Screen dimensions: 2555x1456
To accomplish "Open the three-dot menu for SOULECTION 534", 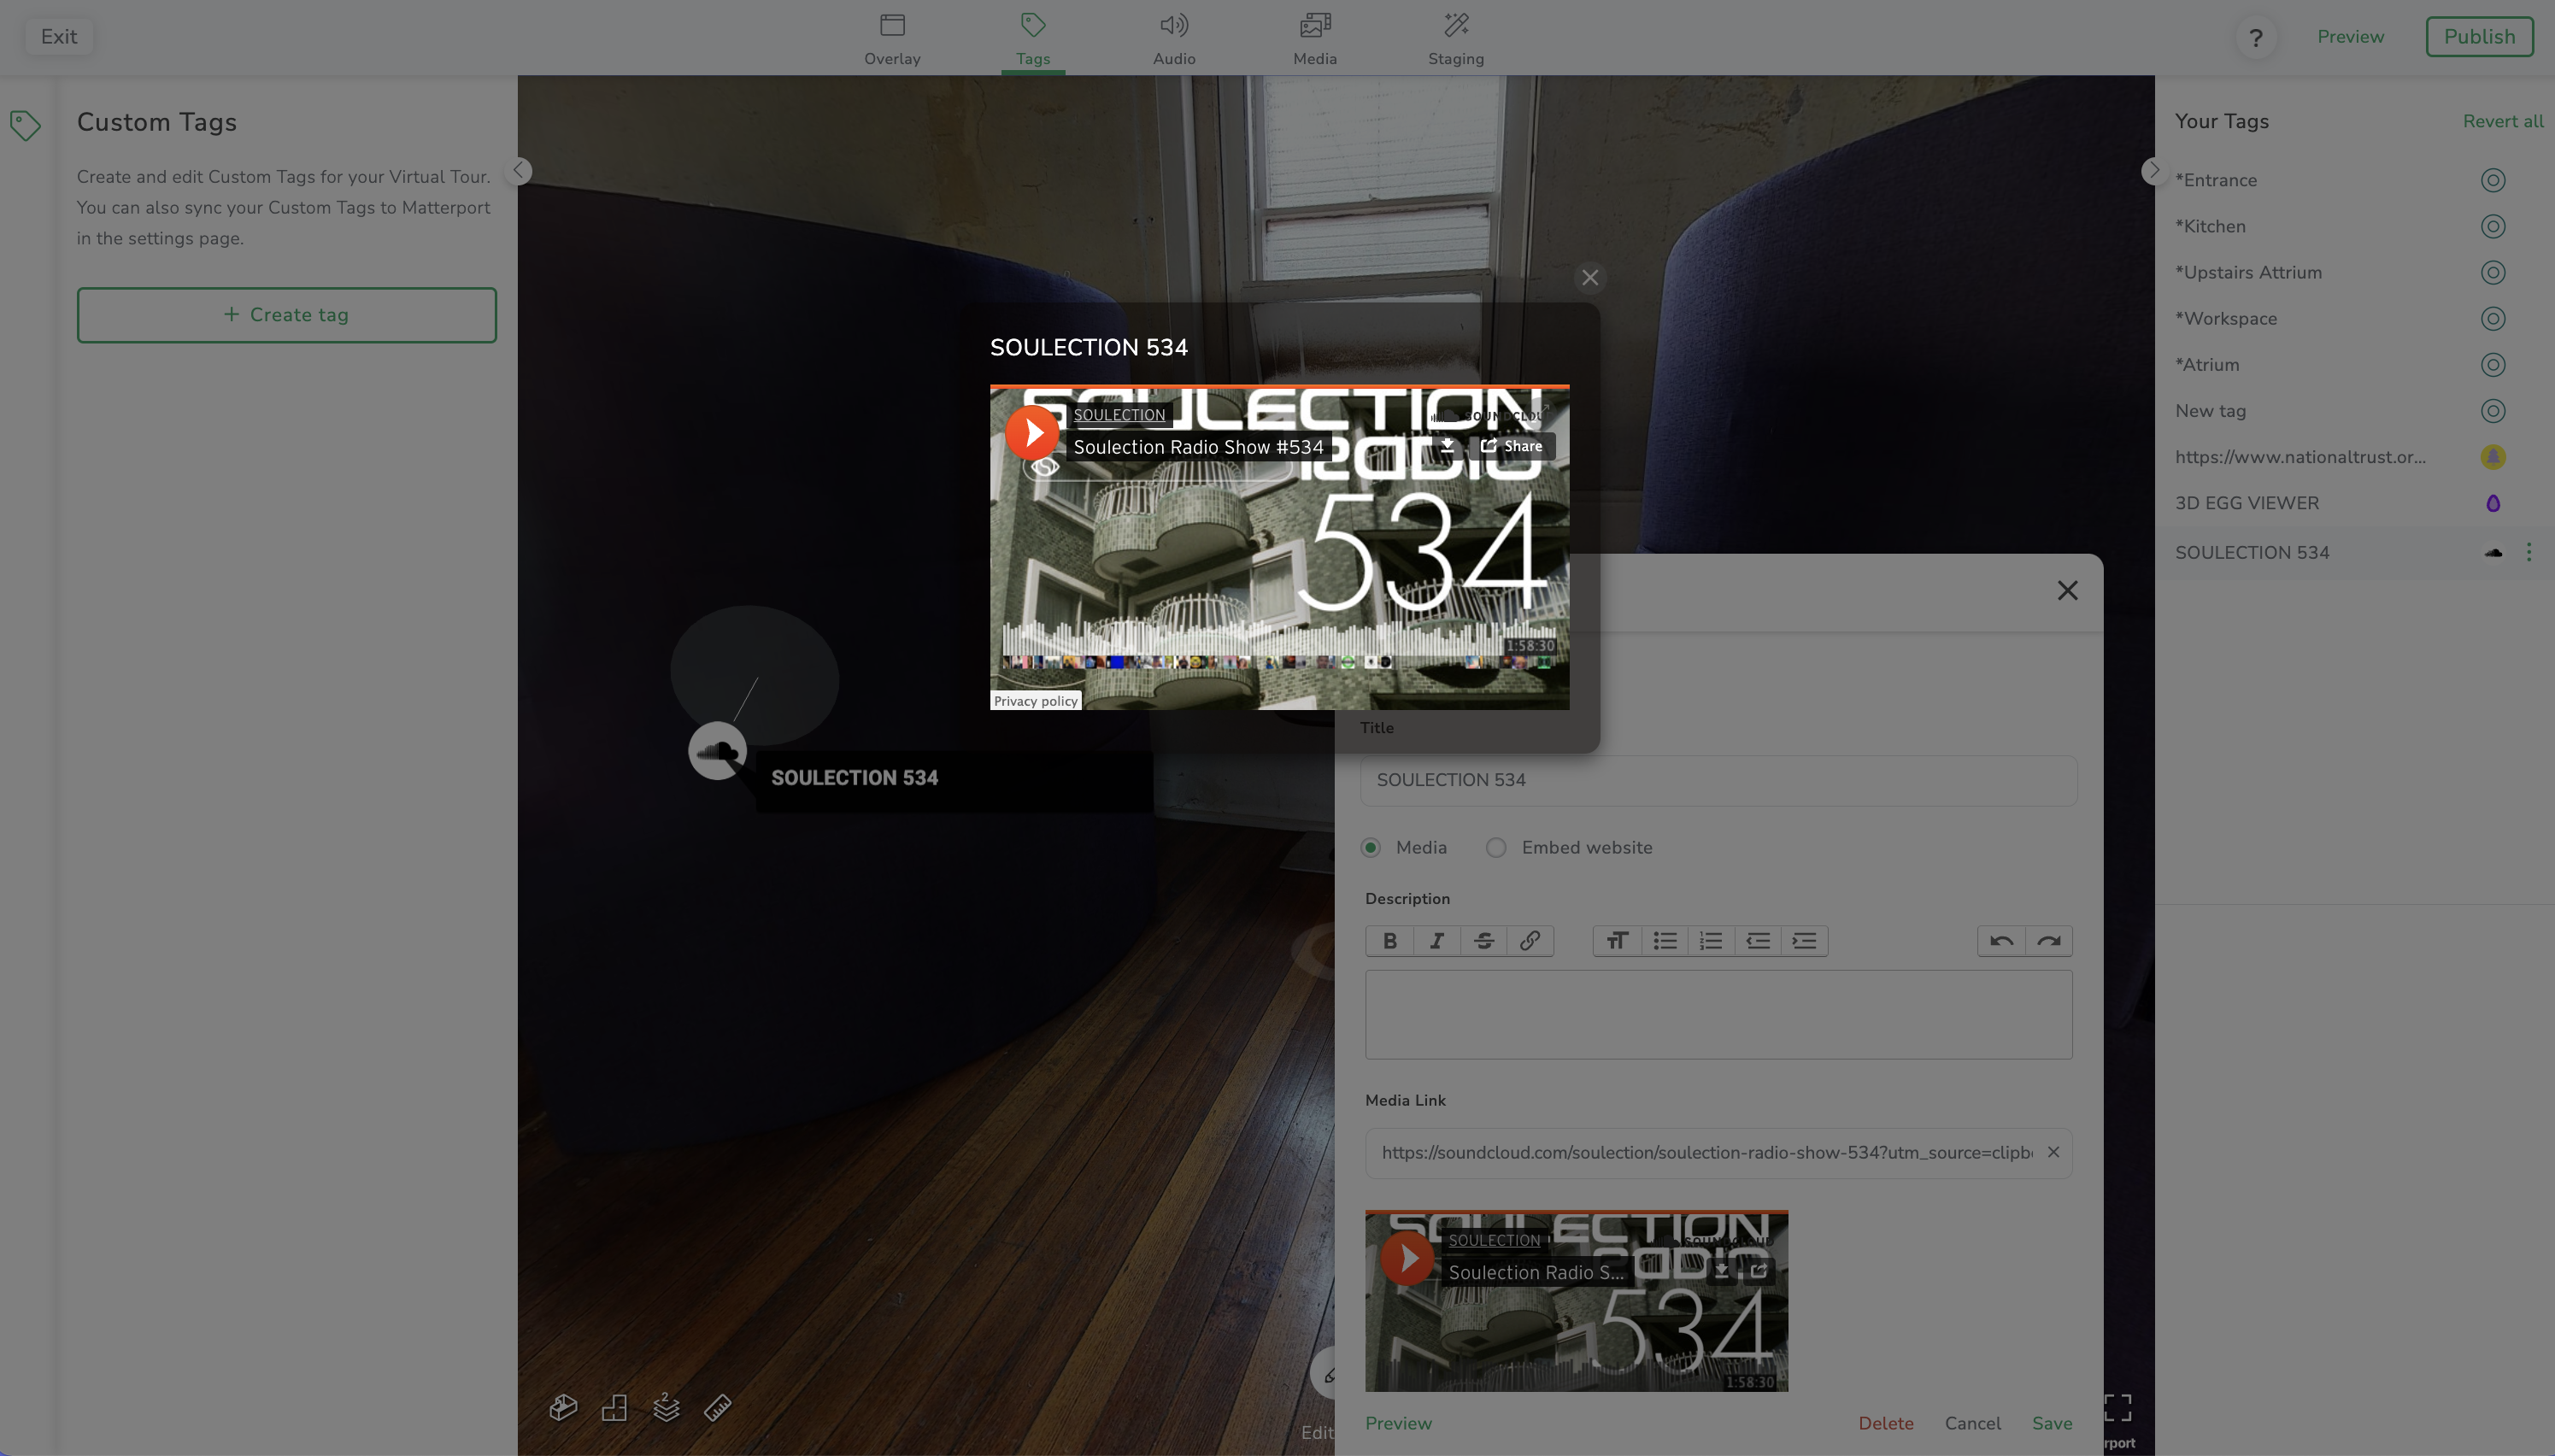I will [2529, 552].
